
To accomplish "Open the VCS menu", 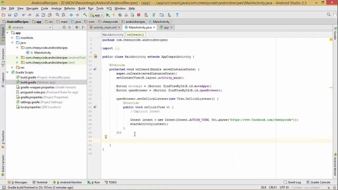I will (x=109, y=8).
